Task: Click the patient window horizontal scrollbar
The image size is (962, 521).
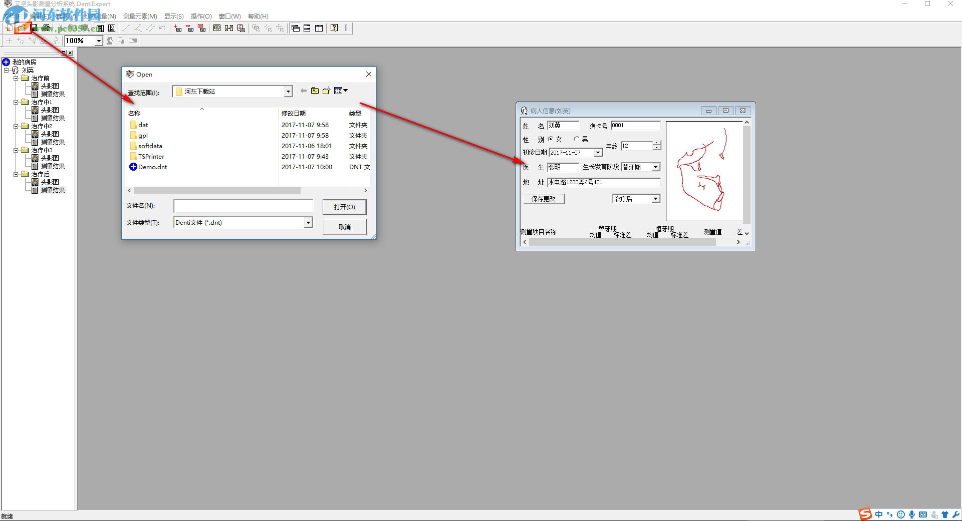Action: click(x=622, y=242)
